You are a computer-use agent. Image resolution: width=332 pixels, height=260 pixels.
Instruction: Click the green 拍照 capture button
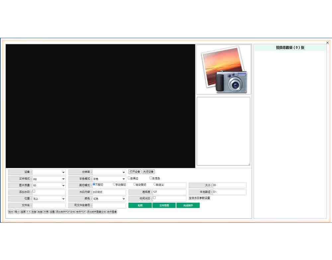140,205
